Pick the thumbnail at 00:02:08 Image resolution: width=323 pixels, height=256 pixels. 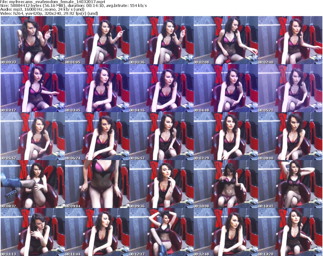226,40
